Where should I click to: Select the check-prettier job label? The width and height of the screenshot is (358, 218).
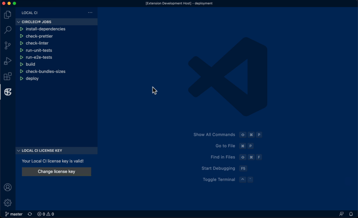(x=39, y=36)
